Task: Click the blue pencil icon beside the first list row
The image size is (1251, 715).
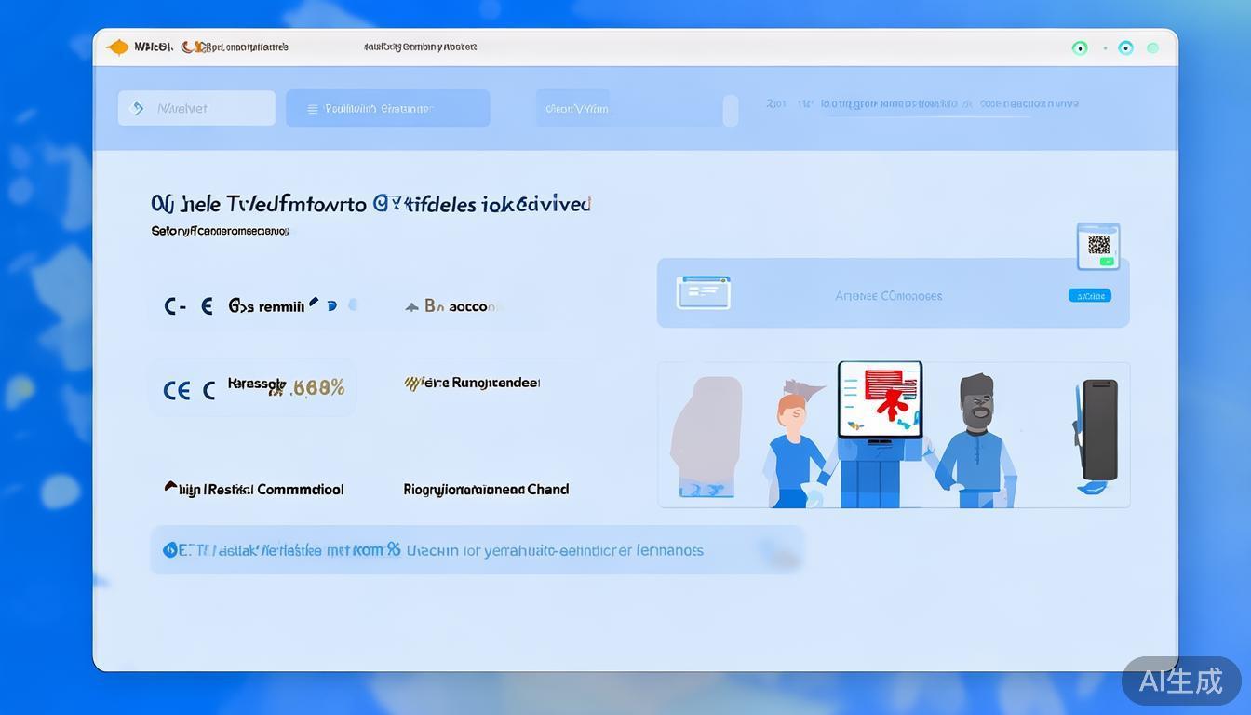Action: point(314,303)
